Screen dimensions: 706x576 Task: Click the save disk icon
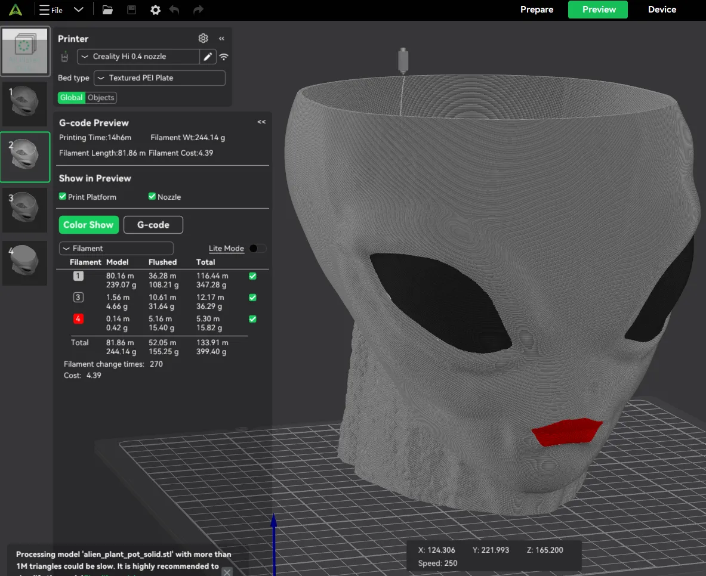click(131, 10)
